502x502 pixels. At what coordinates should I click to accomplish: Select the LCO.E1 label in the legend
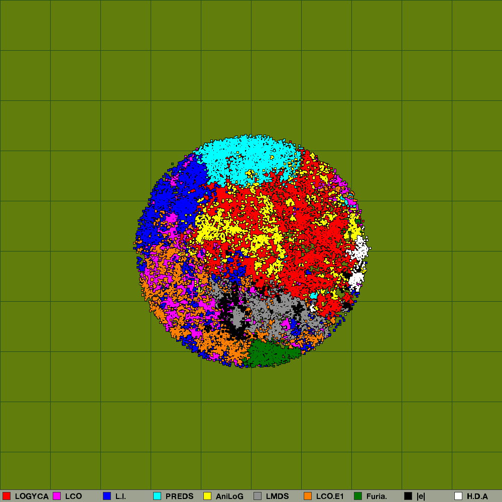[330, 496]
